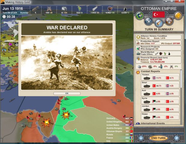This screenshot has width=186, height=144.
Task: Click the save disk icon beside END TURN
Action: [141, 138]
